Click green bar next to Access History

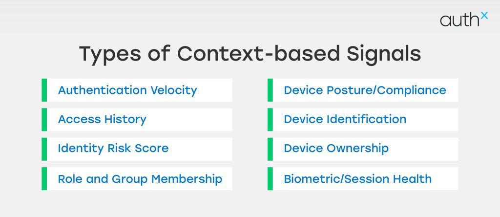coord(44,120)
